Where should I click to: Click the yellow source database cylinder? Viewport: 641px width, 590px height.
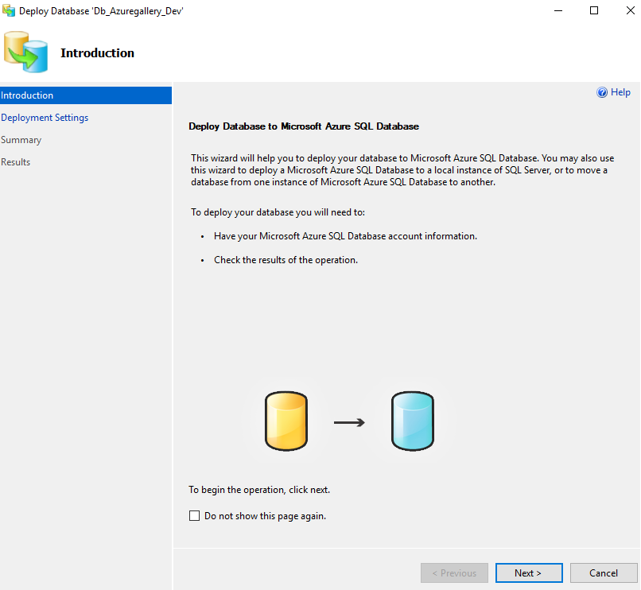pyautogui.click(x=286, y=421)
